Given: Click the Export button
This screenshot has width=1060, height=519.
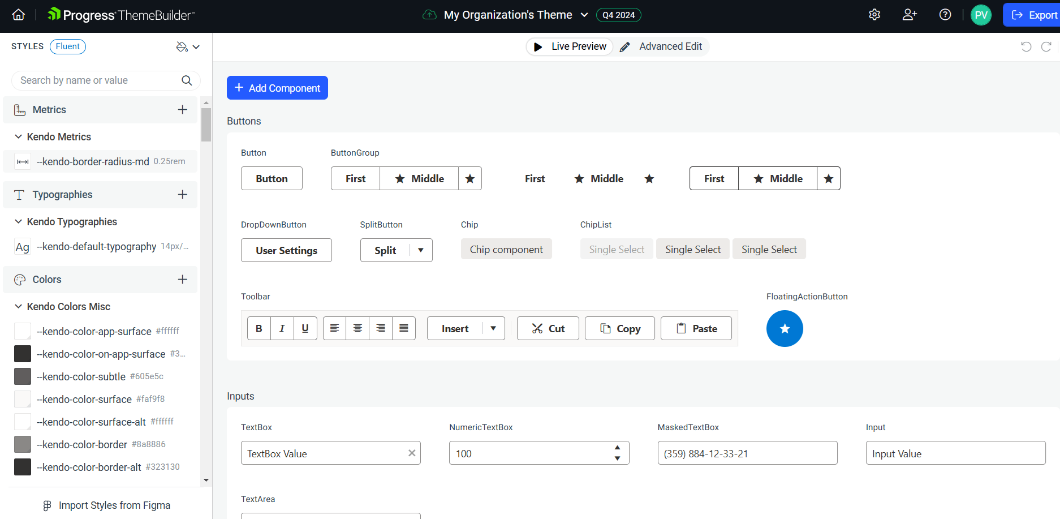Looking at the screenshot, I should 1032,15.
